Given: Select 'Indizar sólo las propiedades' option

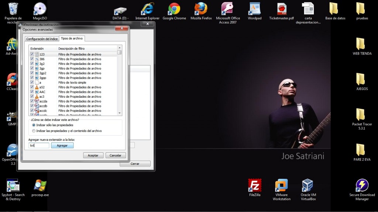Looking at the screenshot, I should pos(34,125).
